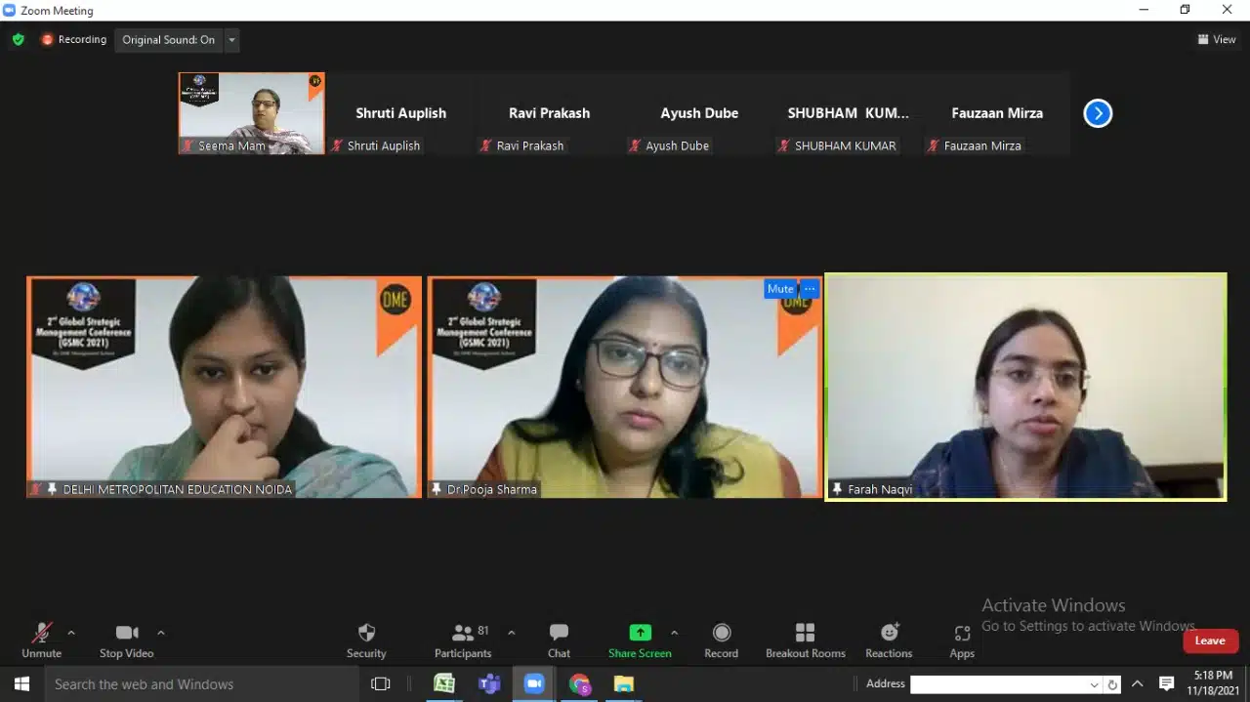Open the View menu
This screenshot has height=702, width=1250.
coord(1217,40)
